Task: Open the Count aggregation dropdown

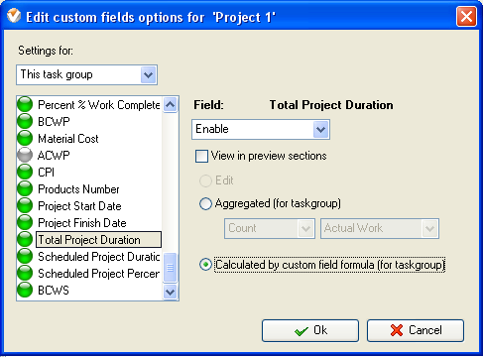Action: [270, 228]
